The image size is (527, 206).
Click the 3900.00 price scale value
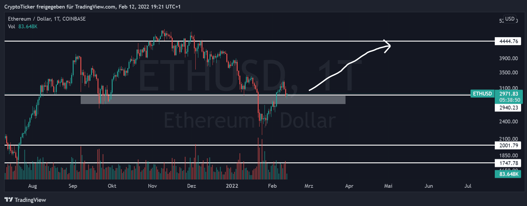pyautogui.click(x=508, y=58)
